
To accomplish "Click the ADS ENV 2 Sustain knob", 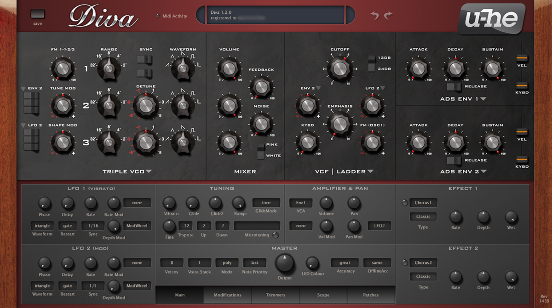I will coord(492,143).
